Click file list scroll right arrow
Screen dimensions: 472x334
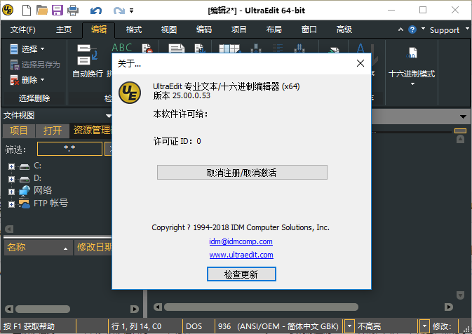134,309
